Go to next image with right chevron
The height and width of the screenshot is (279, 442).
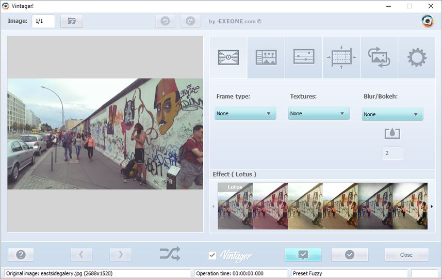click(x=120, y=255)
